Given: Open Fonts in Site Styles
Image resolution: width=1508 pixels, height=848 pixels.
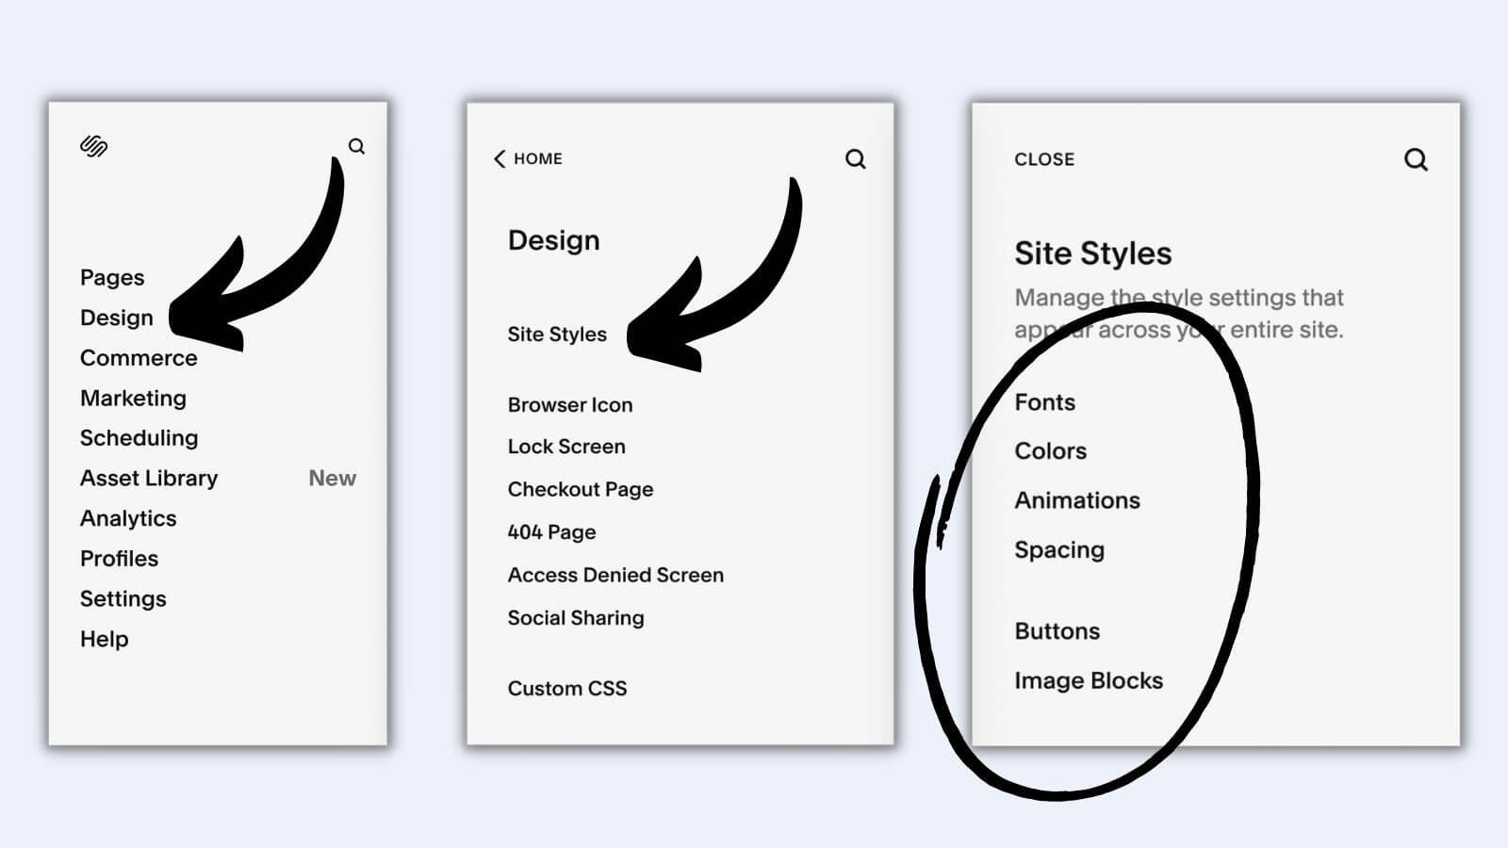Looking at the screenshot, I should point(1045,402).
